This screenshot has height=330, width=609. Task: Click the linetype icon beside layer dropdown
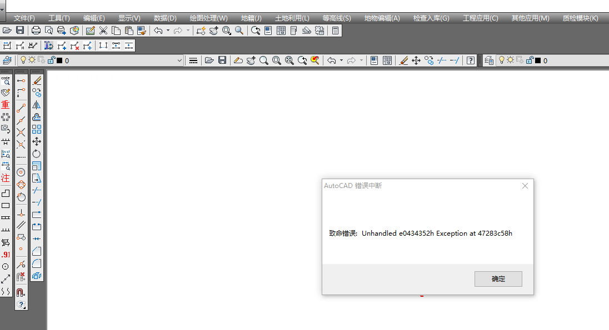pyautogui.click(x=193, y=60)
